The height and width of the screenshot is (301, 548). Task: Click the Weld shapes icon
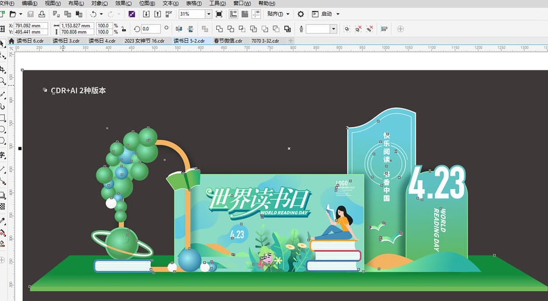click(x=219, y=29)
